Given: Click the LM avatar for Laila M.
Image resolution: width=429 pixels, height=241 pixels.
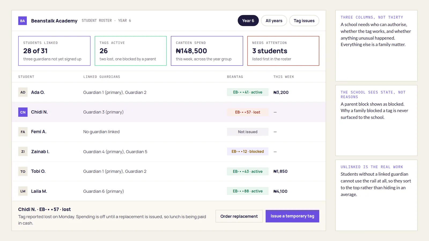Looking at the screenshot, I should click(x=23, y=191).
